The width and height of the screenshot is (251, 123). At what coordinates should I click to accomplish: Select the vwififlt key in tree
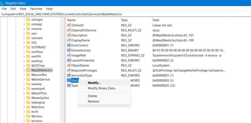tap(36, 56)
